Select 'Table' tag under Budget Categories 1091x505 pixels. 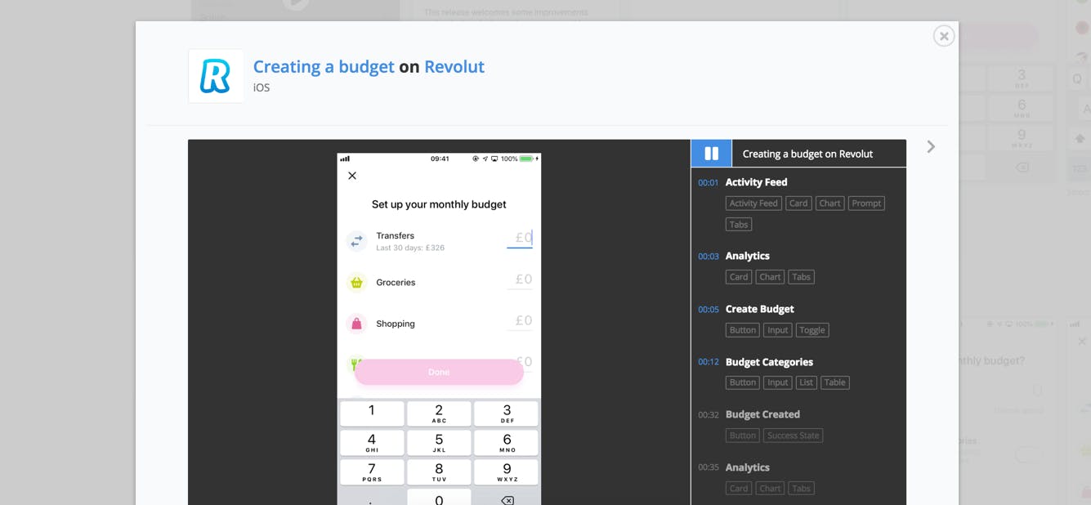pyautogui.click(x=834, y=382)
